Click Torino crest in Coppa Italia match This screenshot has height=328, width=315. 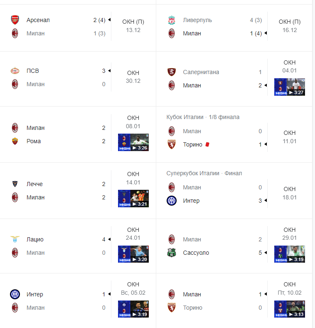point(171,144)
